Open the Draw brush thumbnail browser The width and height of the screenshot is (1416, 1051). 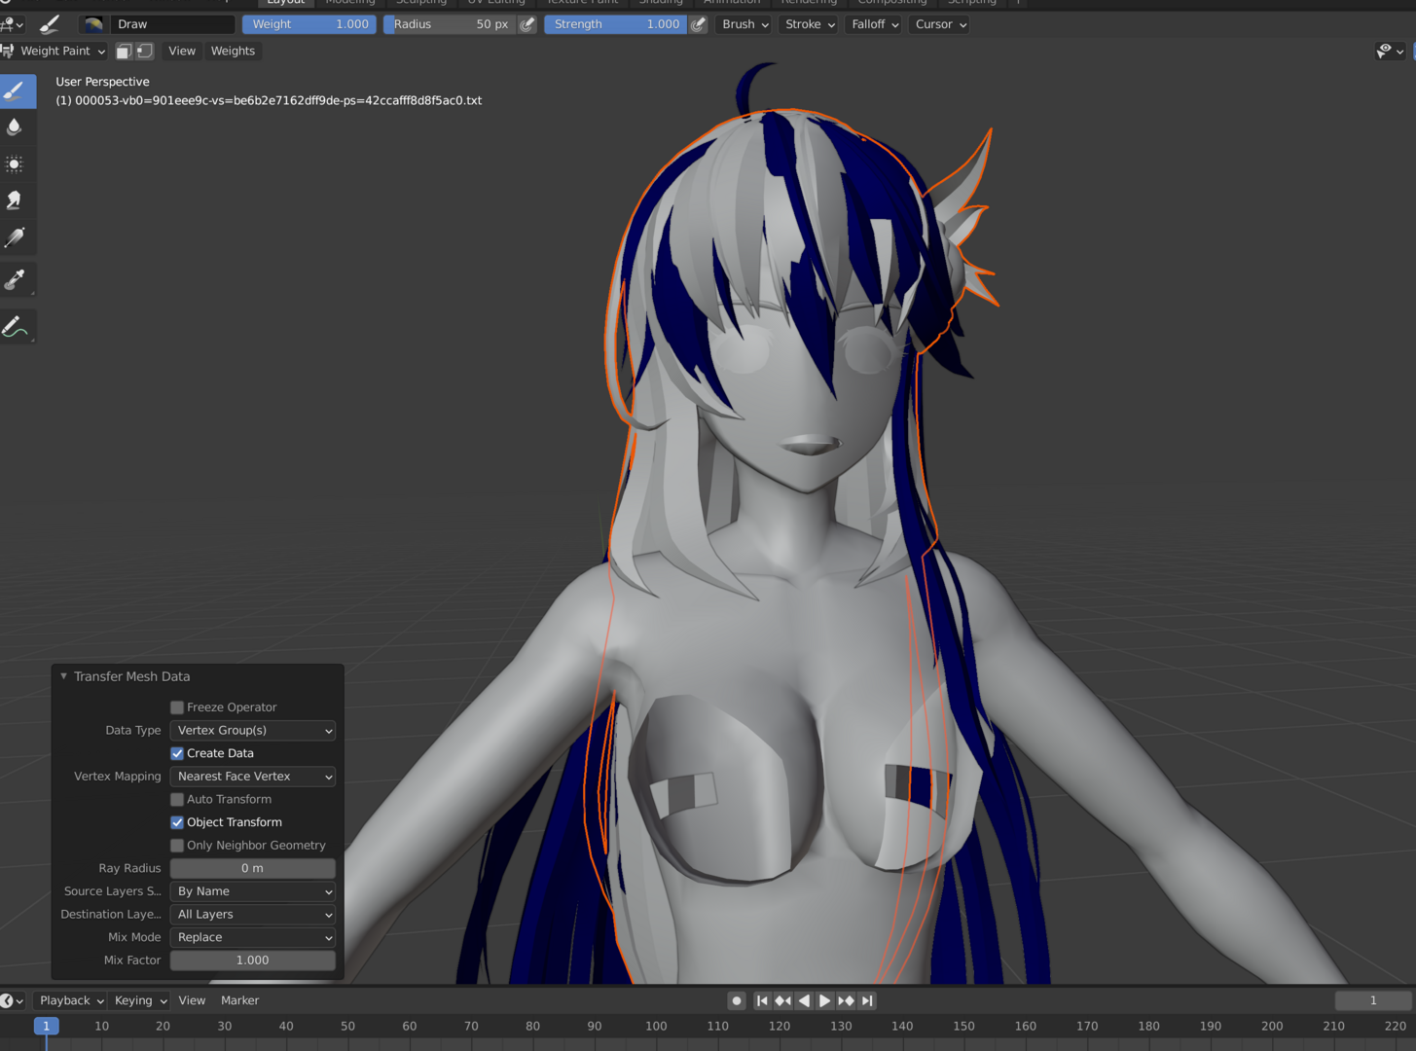pyautogui.click(x=93, y=24)
